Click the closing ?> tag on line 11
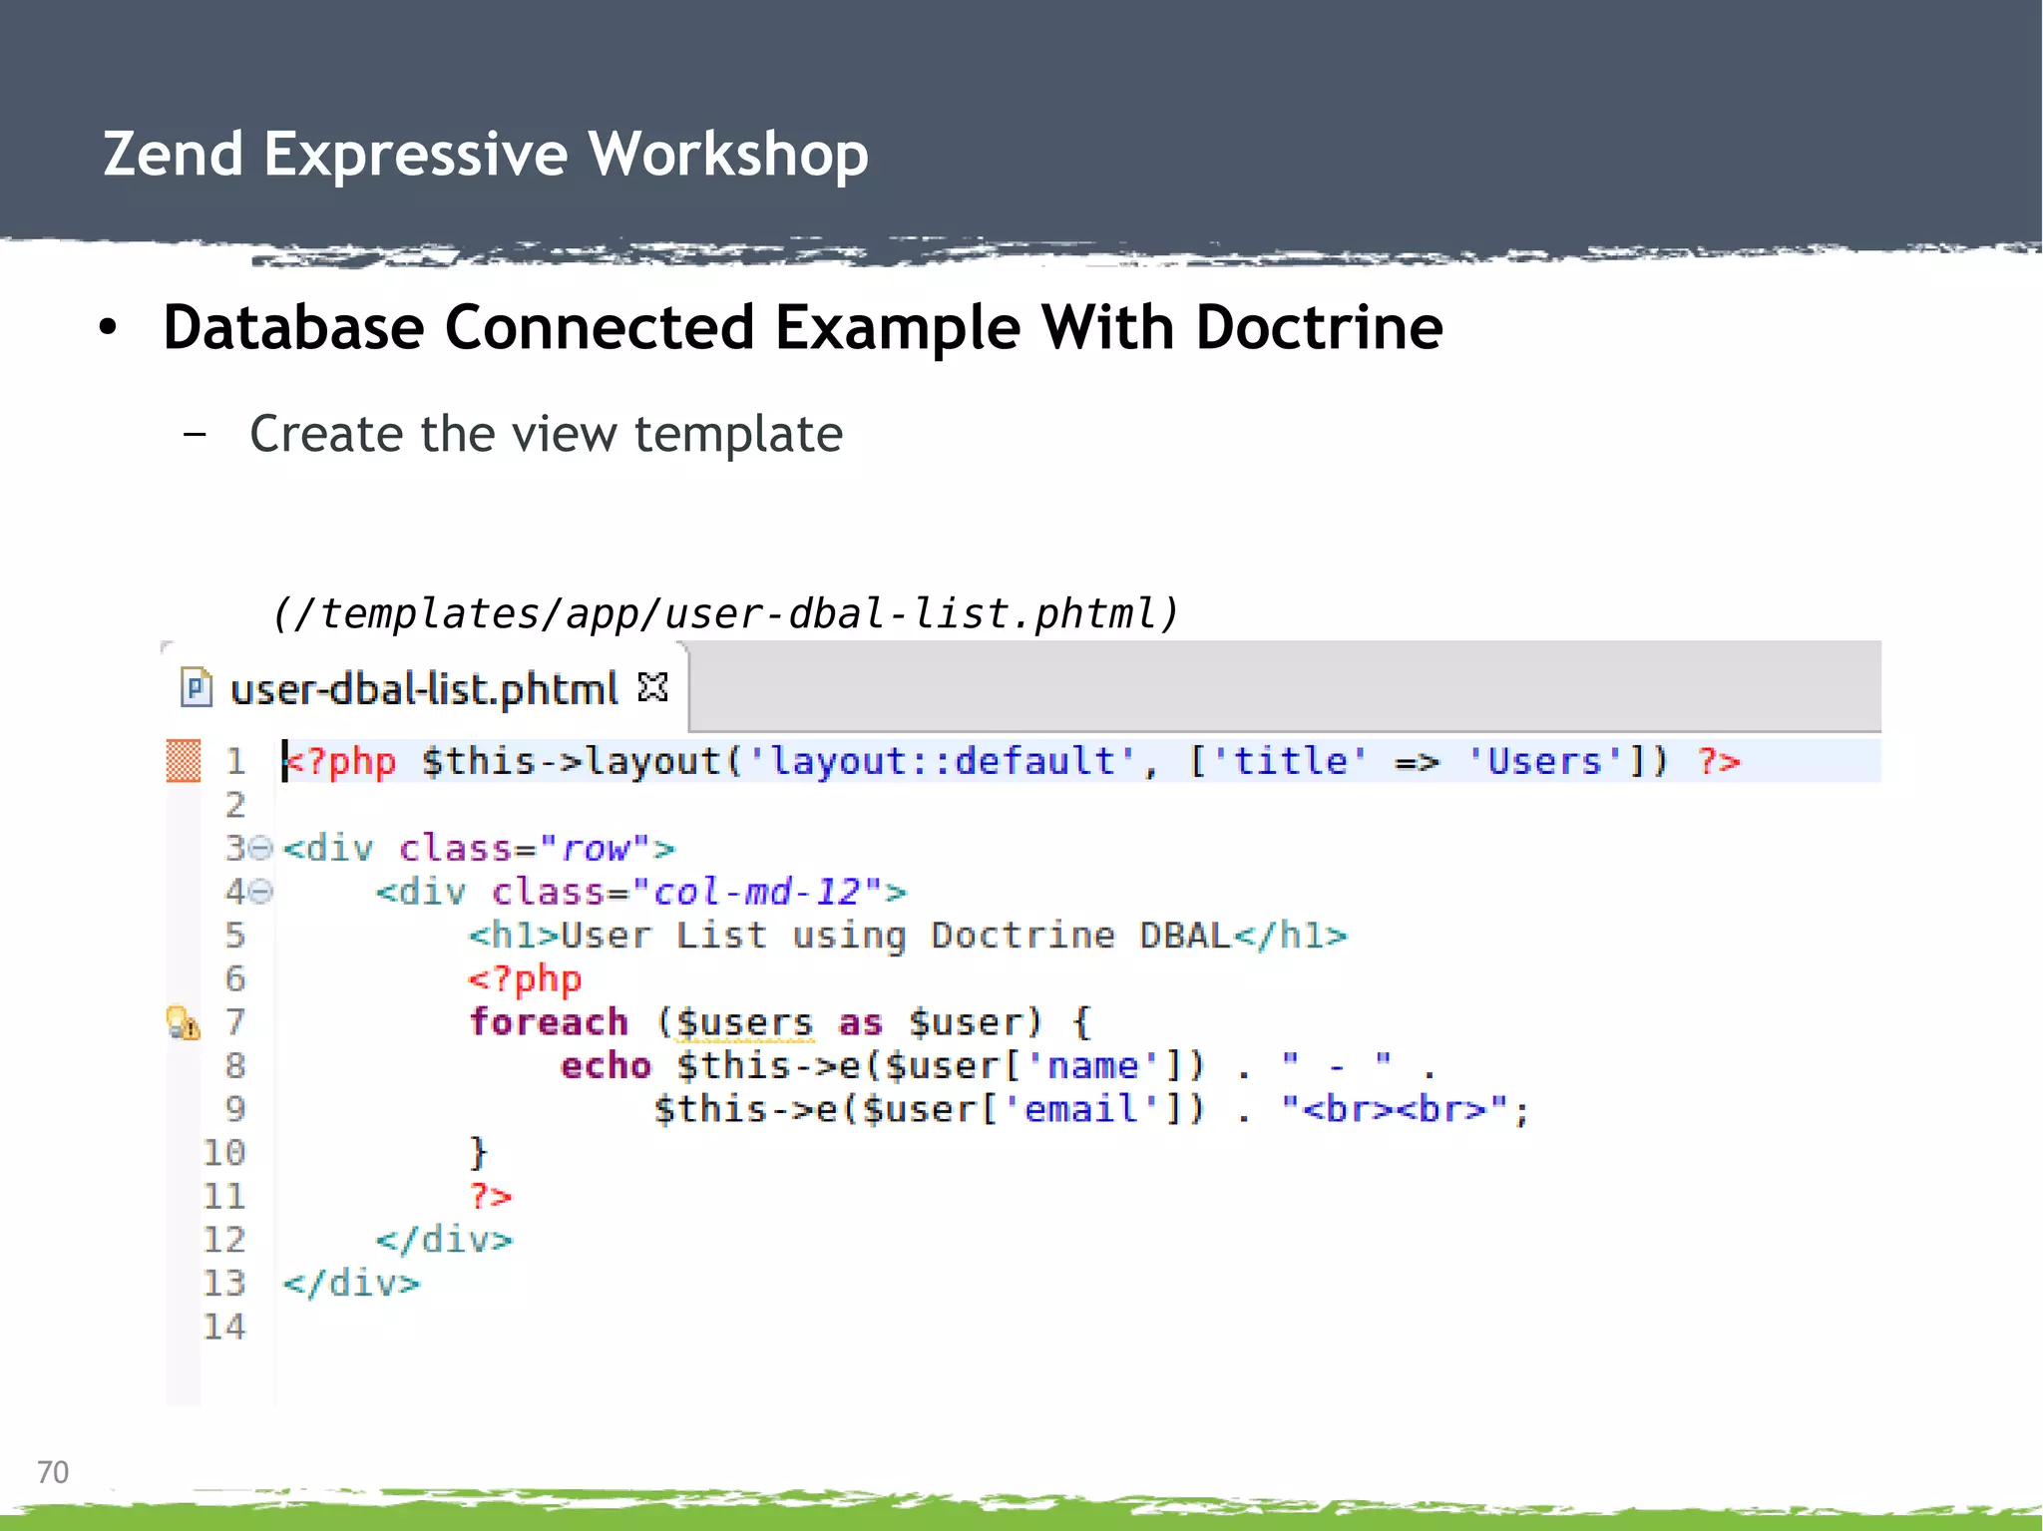Image resolution: width=2043 pixels, height=1531 pixels. pos(490,1196)
